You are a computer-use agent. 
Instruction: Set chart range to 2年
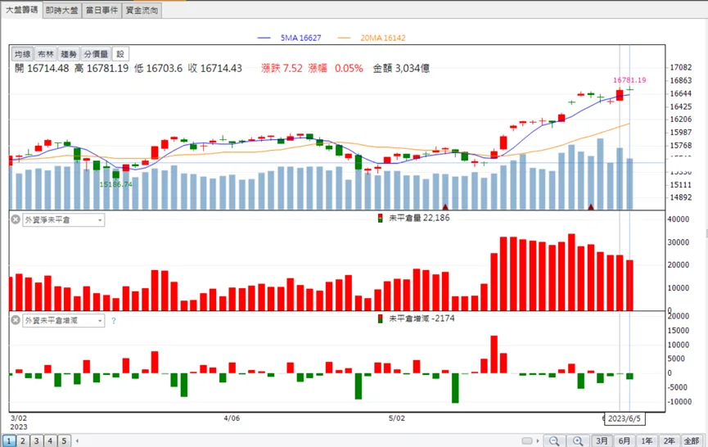pos(670,440)
